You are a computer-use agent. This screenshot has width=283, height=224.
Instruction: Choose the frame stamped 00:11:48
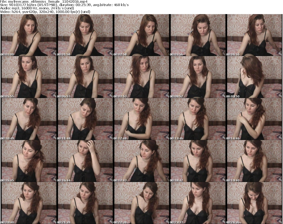click(x=85, y=119)
